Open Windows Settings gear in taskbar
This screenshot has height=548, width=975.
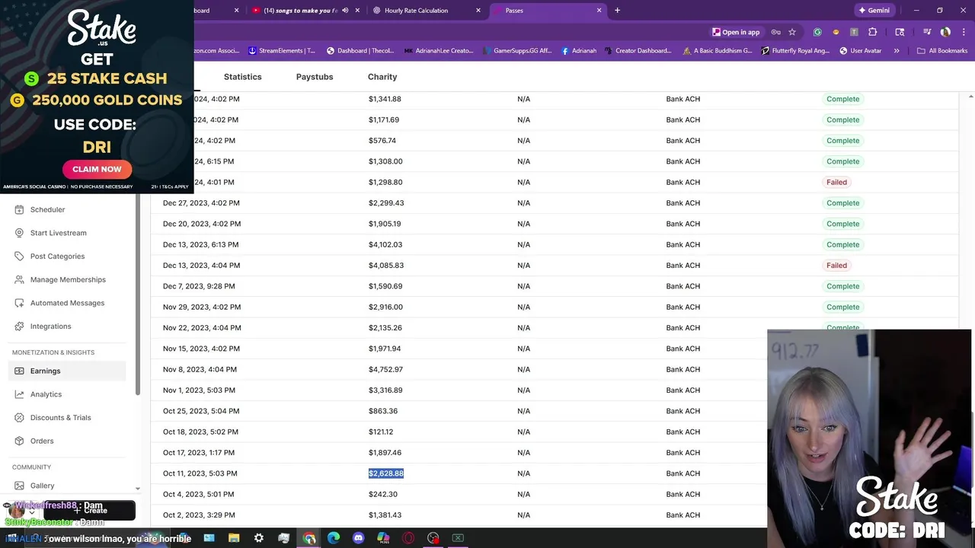(x=259, y=538)
